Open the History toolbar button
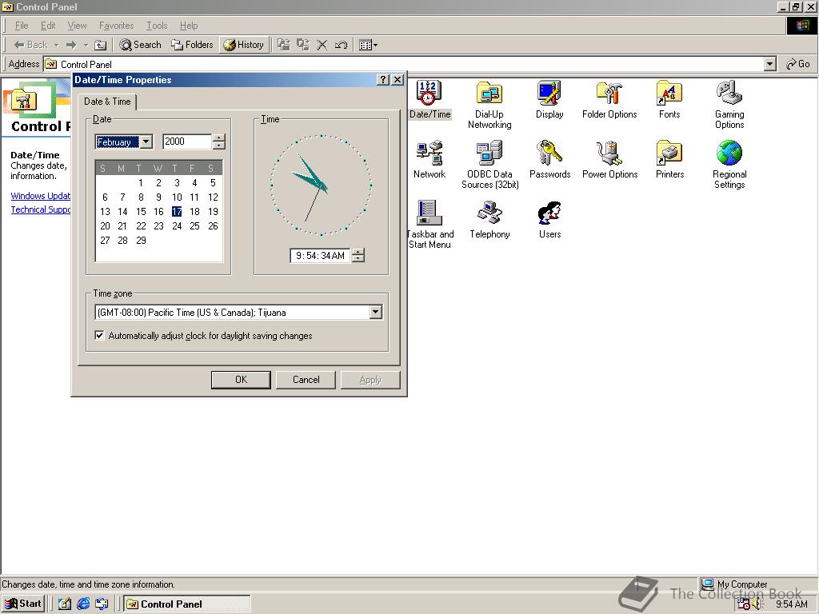Screen dimensions: 819x614 click(243, 45)
